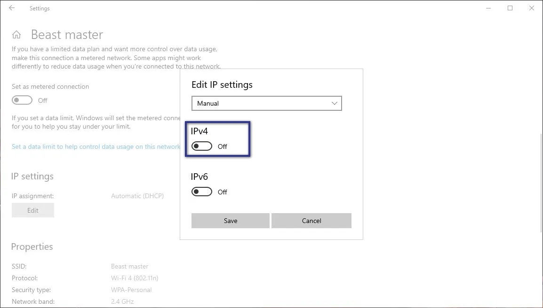
Task: Expand the IP assignment options with Edit
Action: coord(32,210)
